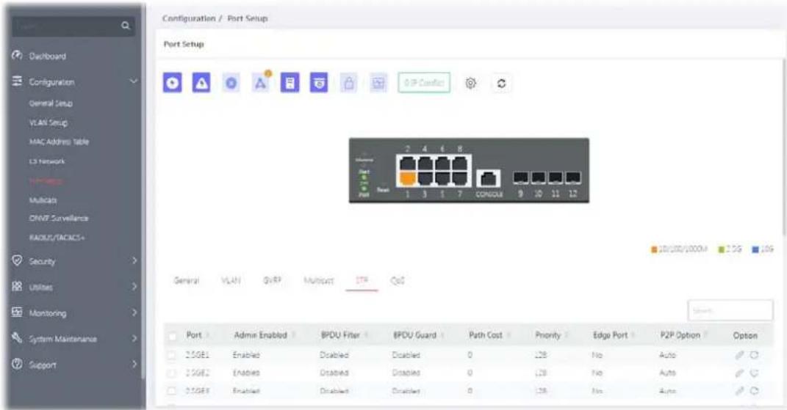Sort table by BPDU Guard column

coord(419,334)
